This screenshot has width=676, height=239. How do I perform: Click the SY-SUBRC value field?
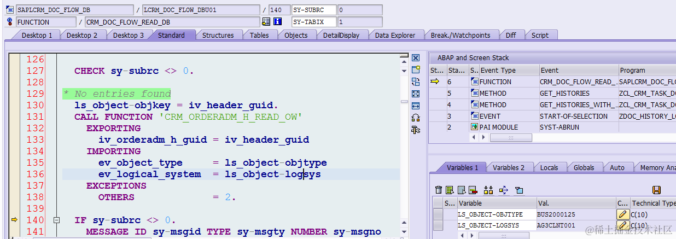tap(359, 10)
